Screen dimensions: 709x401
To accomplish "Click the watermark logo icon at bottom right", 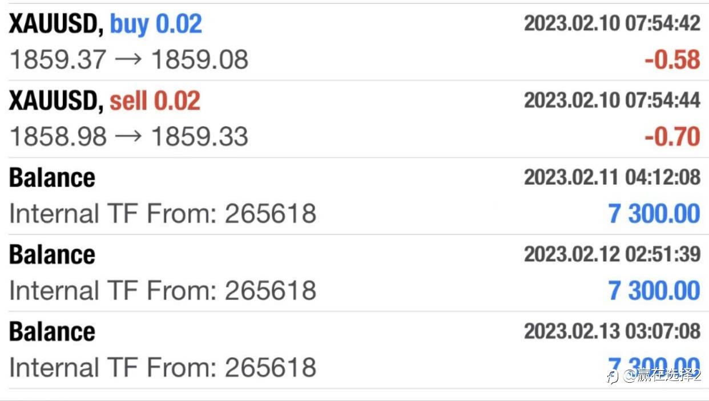I will pos(613,376).
